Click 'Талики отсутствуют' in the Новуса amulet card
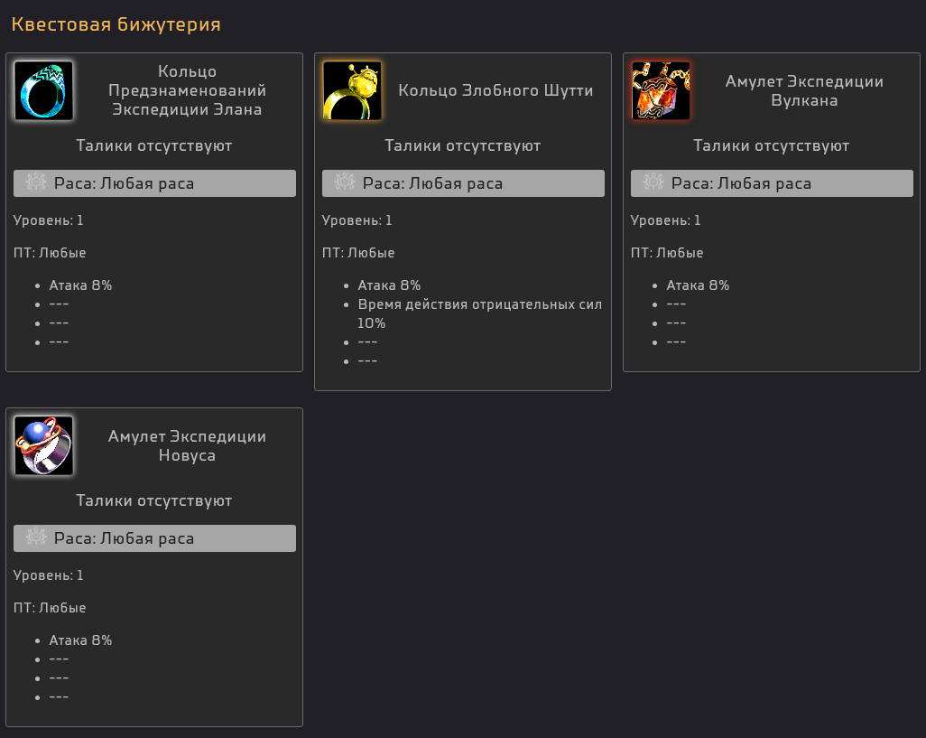The image size is (926, 738). click(x=154, y=500)
